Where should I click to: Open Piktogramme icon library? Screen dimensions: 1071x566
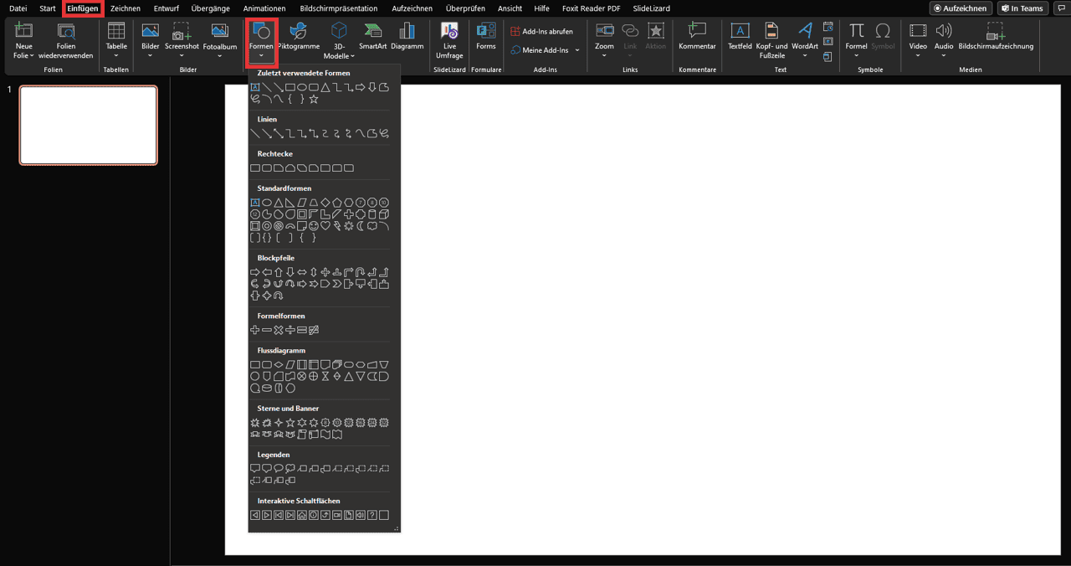[x=298, y=38]
